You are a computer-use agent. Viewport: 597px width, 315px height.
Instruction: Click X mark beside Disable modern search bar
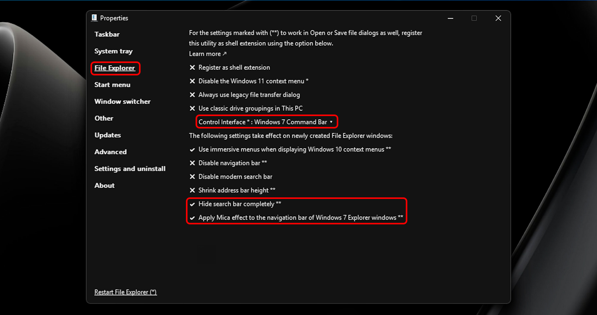[192, 177]
